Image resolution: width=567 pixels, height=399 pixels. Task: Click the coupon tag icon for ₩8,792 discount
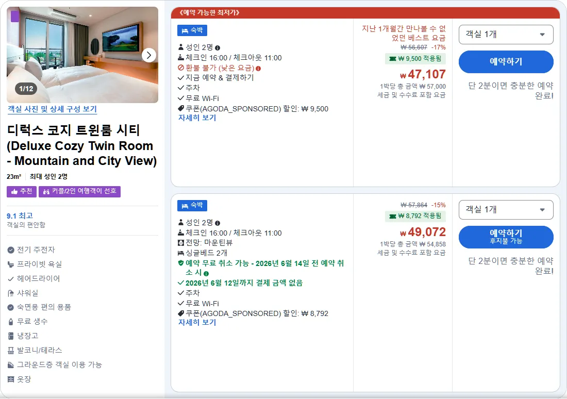tap(181, 313)
